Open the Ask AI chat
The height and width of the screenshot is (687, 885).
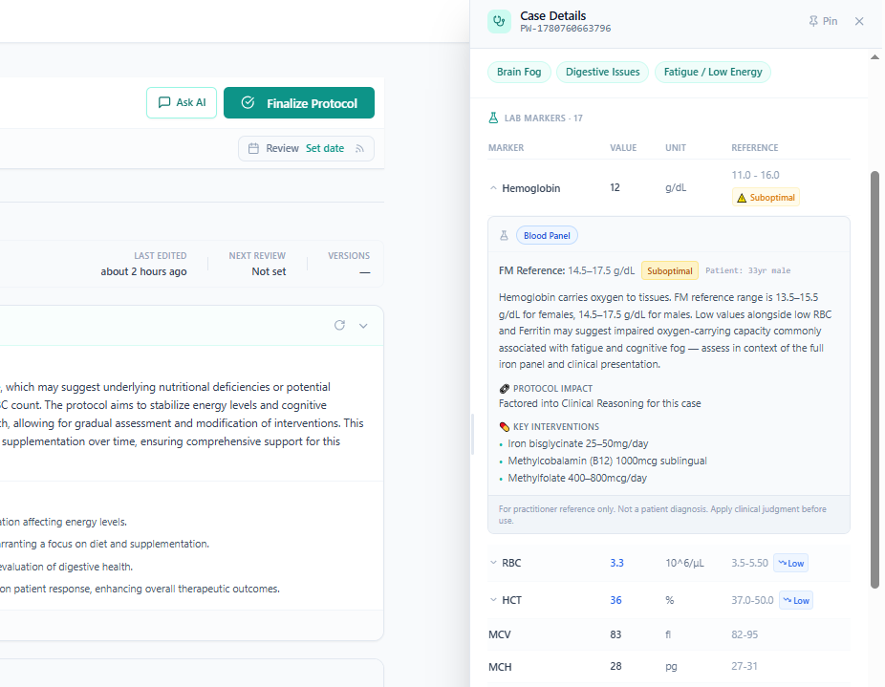182,103
